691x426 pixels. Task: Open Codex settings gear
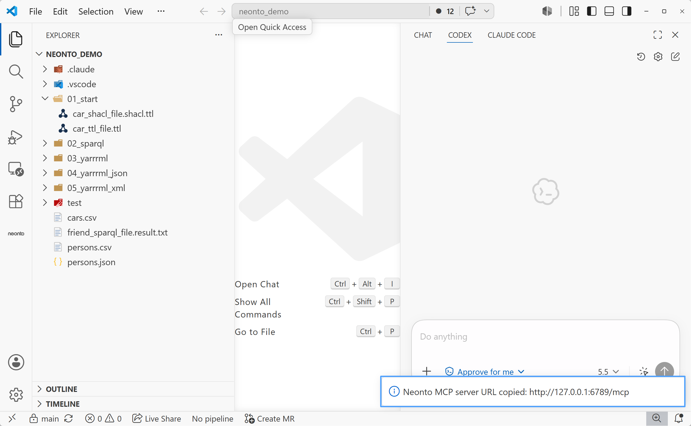point(658,57)
